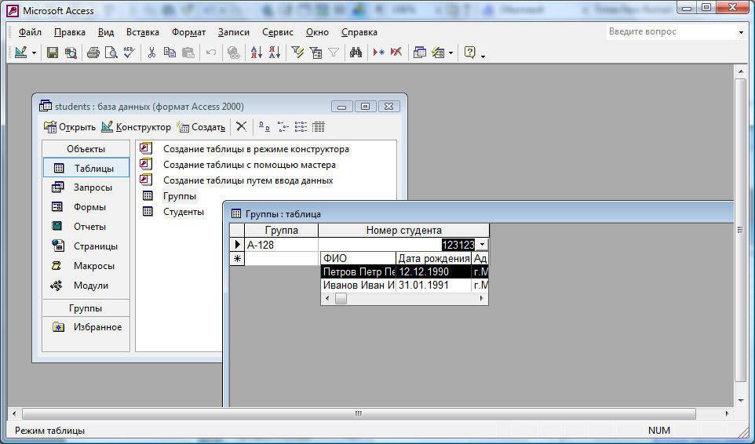Paste from clipboard icon

click(x=188, y=53)
